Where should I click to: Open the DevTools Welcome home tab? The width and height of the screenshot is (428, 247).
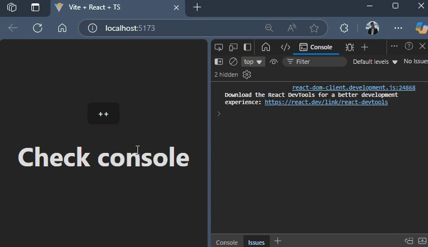(x=265, y=47)
